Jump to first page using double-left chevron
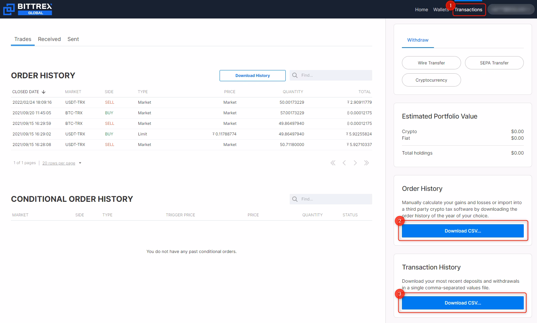Viewport: 537px width, 323px height. (333, 162)
